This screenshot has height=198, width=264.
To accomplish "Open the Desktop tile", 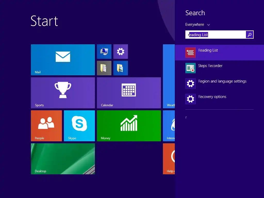I will tap(63, 159).
